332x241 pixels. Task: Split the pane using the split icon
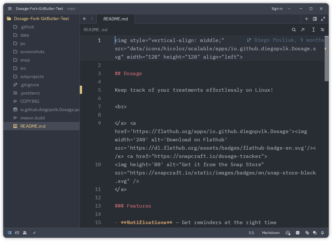[315, 19]
